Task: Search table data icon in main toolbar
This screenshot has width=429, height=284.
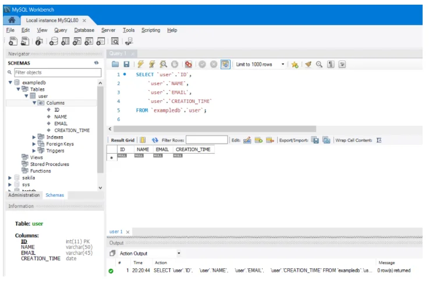Action: pos(115,41)
